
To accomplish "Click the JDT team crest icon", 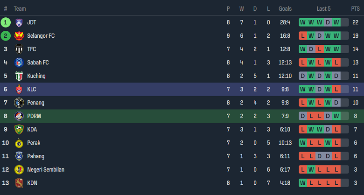I will point(19,22).
